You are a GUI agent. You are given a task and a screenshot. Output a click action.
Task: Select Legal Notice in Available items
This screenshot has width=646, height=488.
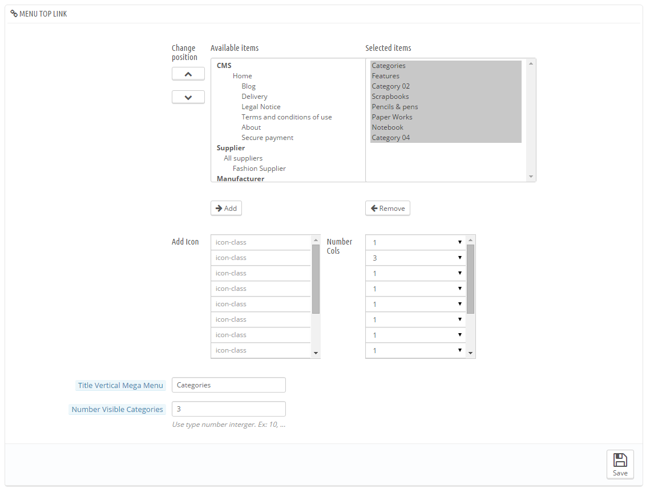[x=261, y=107]
